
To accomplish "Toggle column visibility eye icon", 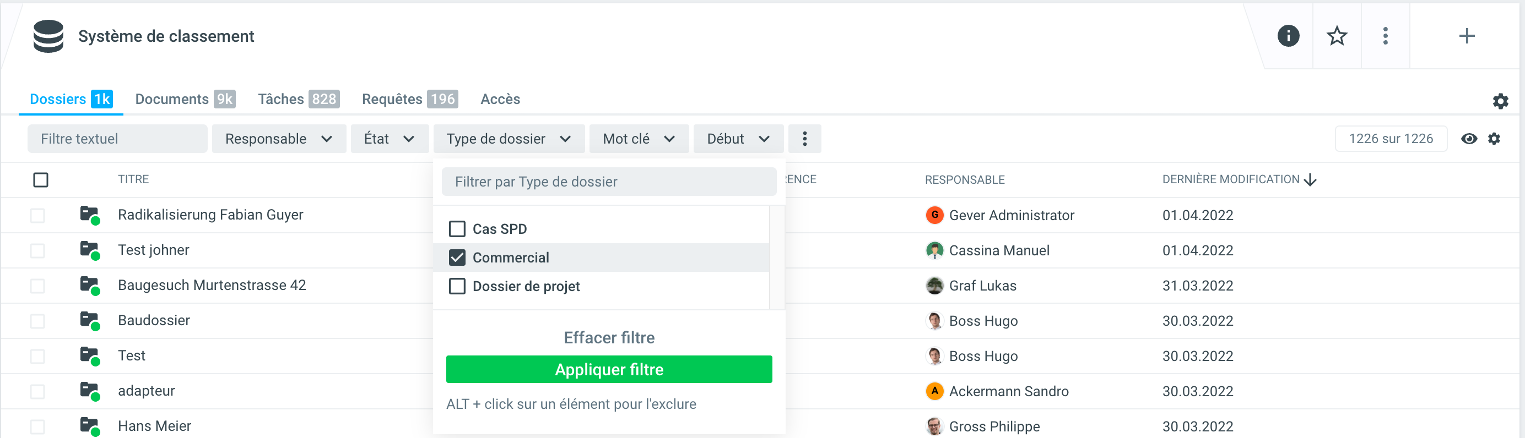I will [1468, 139].
